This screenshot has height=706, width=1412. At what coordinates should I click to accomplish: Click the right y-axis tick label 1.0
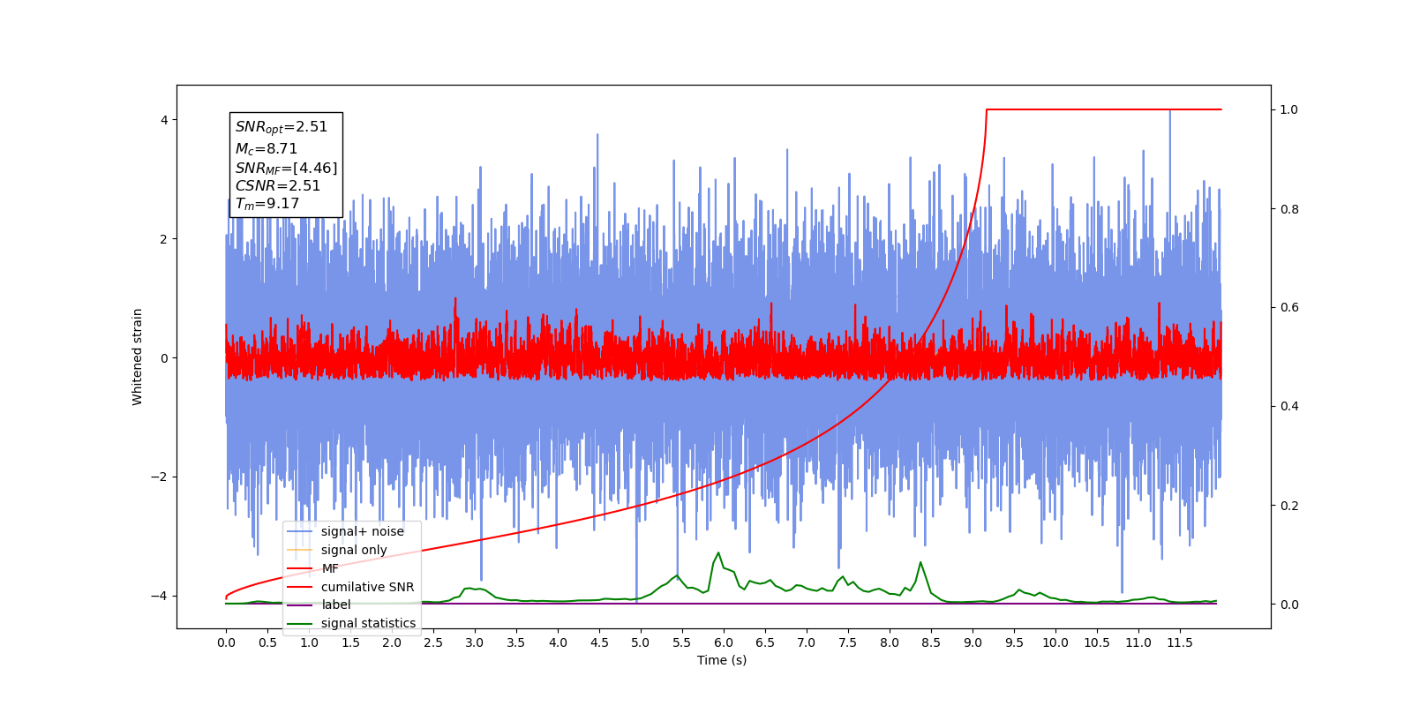(1289, 109)
